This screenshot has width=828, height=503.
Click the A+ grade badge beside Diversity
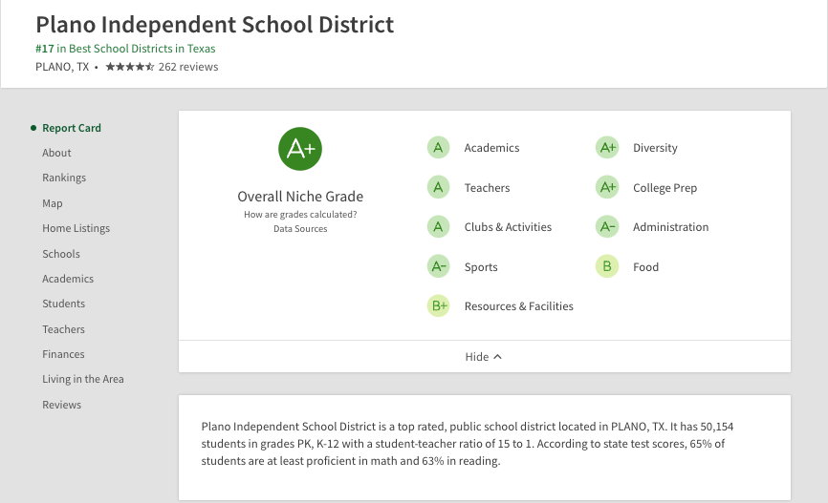click(x=607, y=148)
